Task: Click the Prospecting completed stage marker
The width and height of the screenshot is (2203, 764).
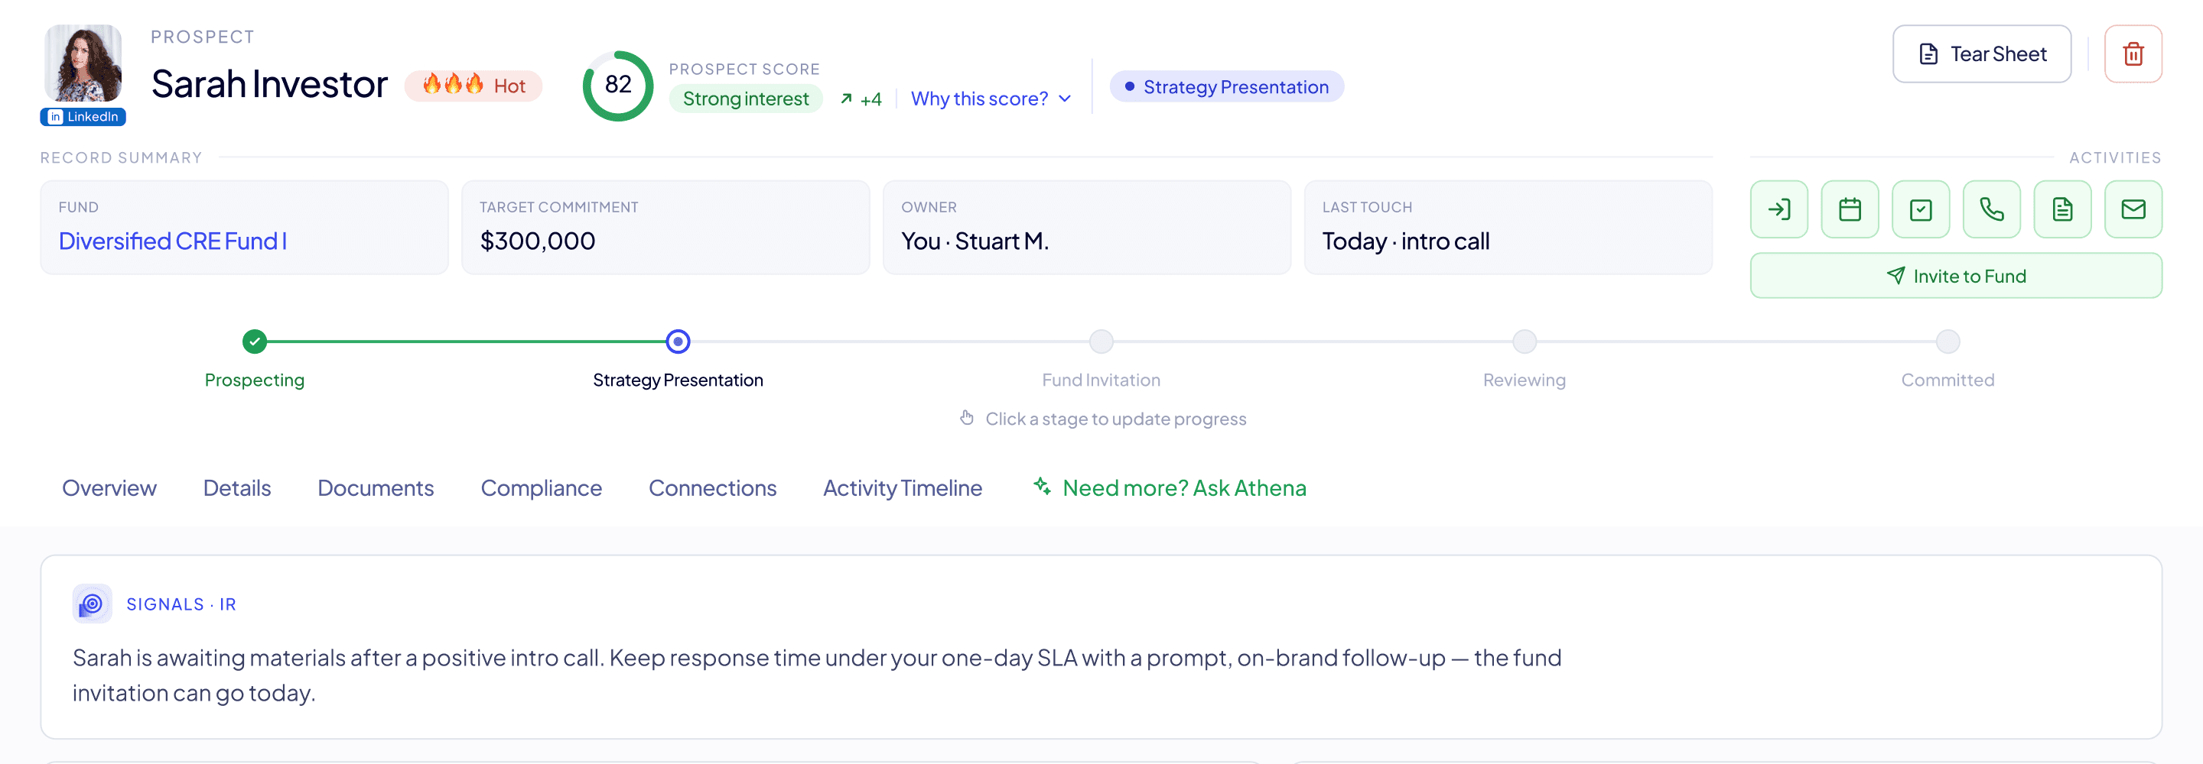Action: [254, 342]
